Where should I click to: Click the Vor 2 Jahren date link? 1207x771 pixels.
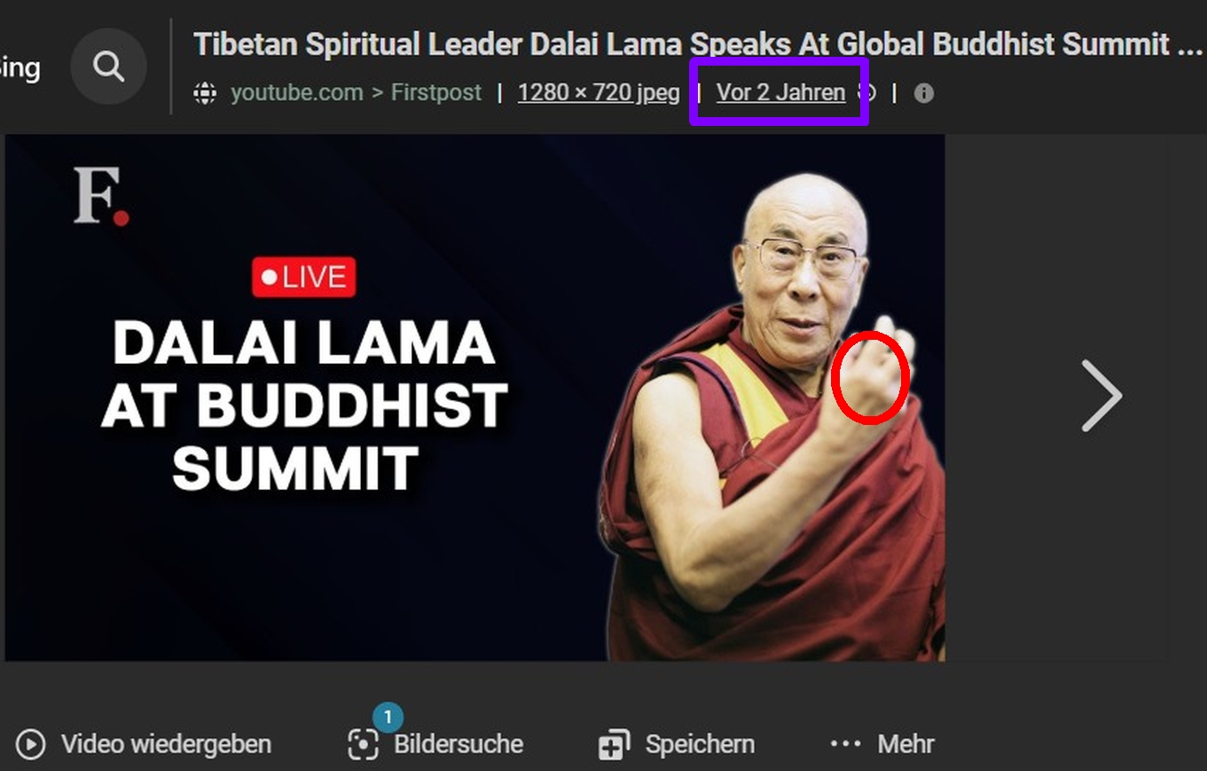(x=780, y=92)
